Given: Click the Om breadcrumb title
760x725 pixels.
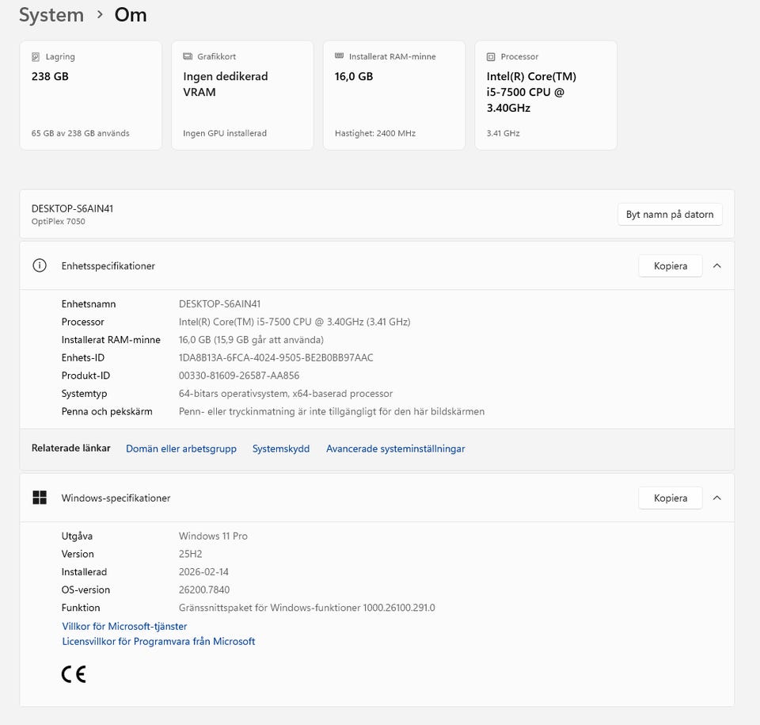Looking at the screenshot, I should [x=131, y=15].
